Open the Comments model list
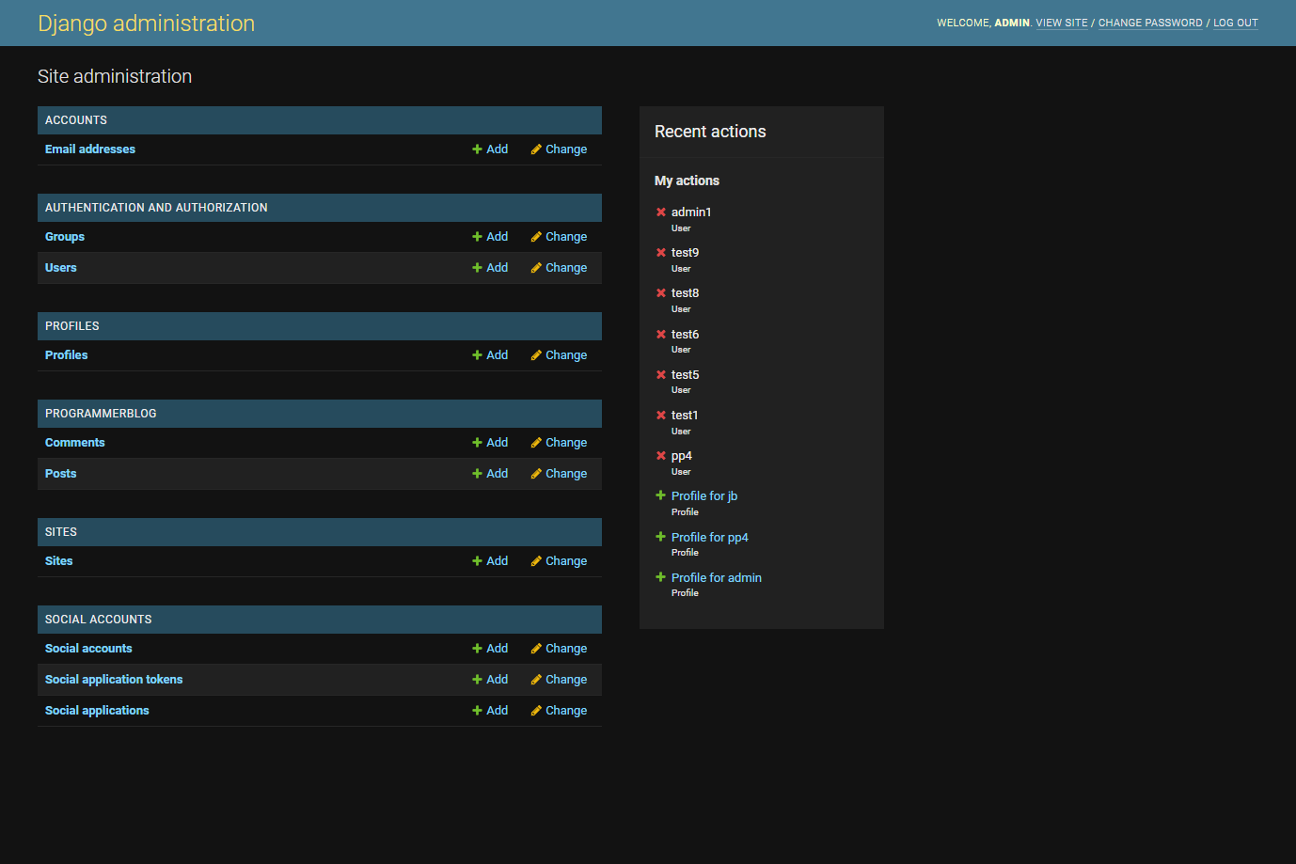This screenshot has height=864, width=1296. click(x=75, y=443)
